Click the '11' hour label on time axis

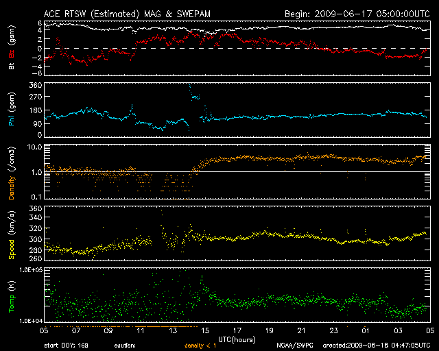(140, 331)
